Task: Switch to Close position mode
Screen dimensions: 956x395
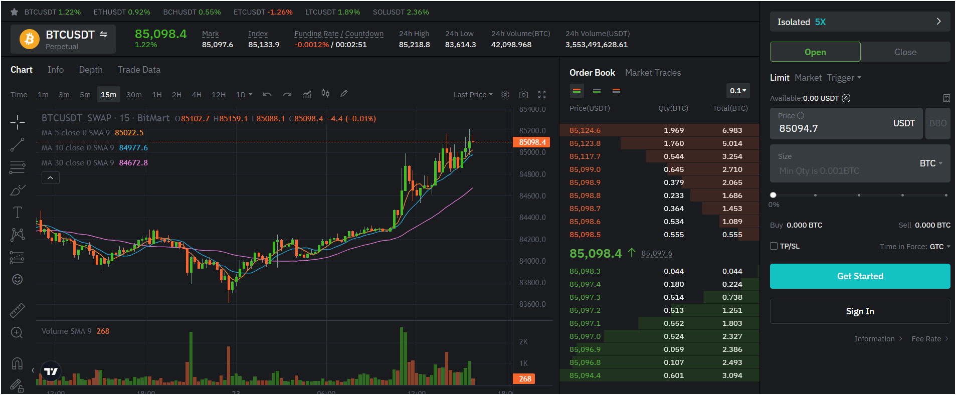Action: click(x=905, y=52)
